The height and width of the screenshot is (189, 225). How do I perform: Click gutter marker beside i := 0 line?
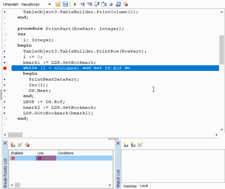click(x=5, y=57)
